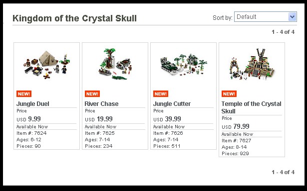Click the USD 79.99 price
Screen dimensions: 307x191
pos(235,126)
